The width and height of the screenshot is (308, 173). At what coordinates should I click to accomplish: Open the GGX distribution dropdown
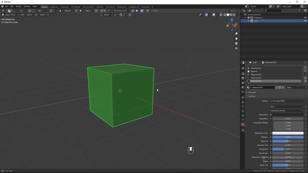[287, 107]
